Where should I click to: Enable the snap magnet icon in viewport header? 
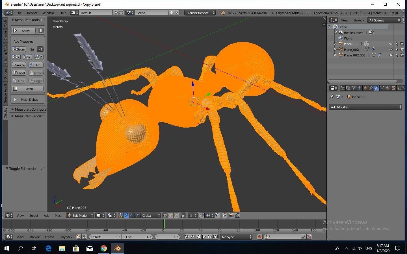202,215
